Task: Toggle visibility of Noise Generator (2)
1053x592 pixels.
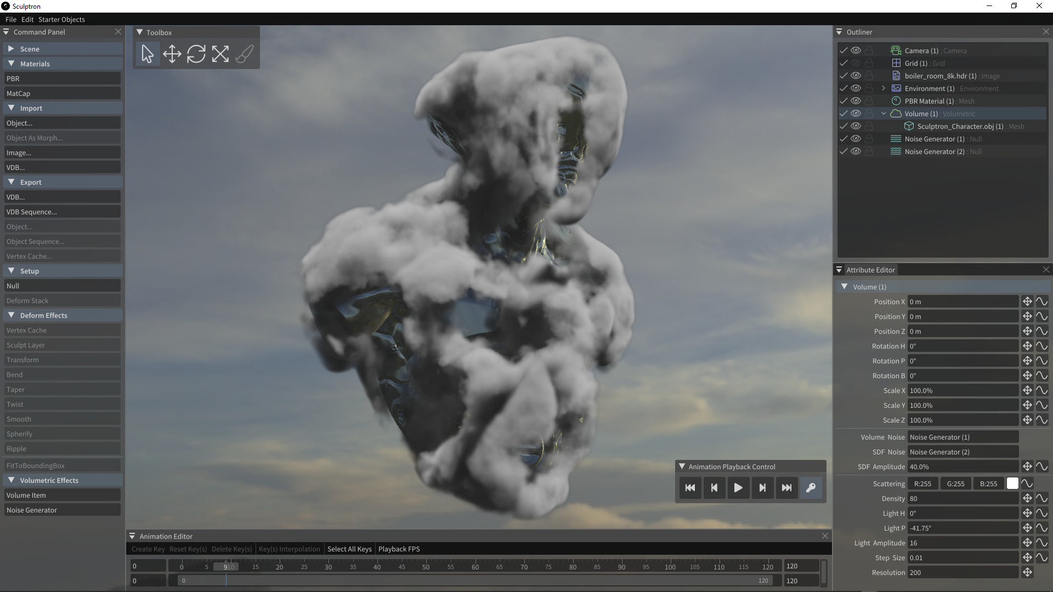Action: (856, 151)
